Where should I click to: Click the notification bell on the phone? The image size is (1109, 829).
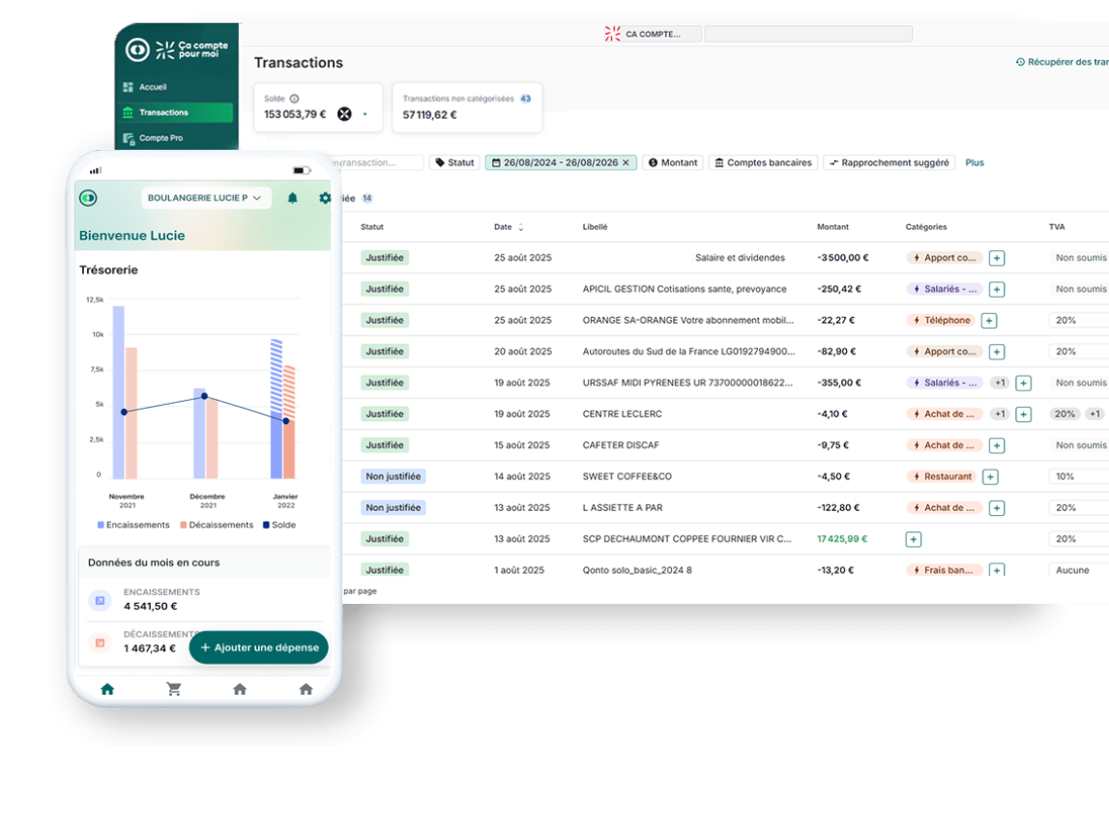(x=293, y=198)
